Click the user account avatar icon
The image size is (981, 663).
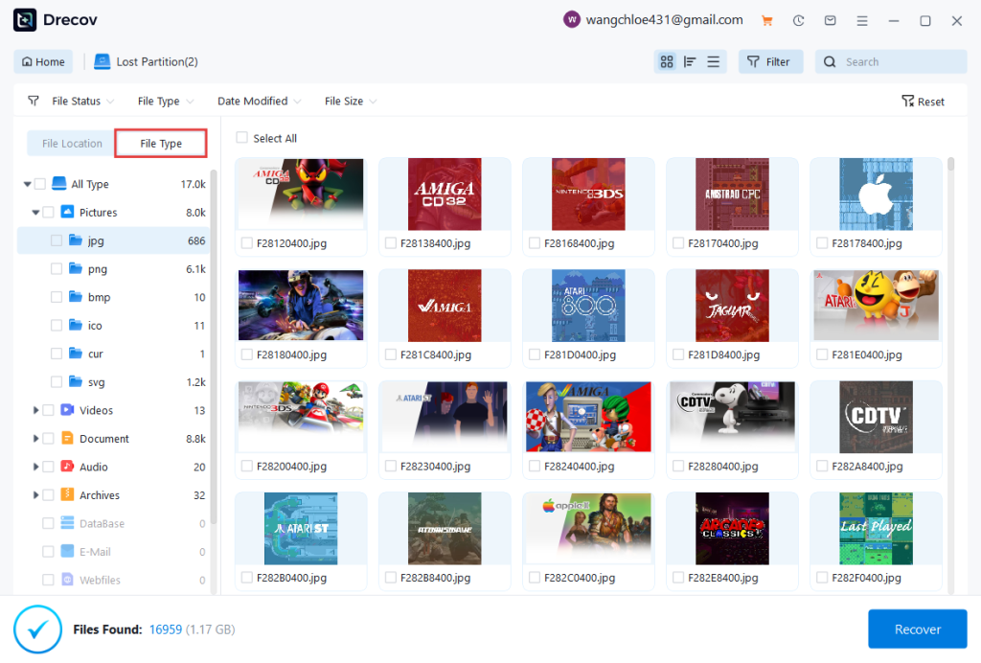click(x=572, y=20)
